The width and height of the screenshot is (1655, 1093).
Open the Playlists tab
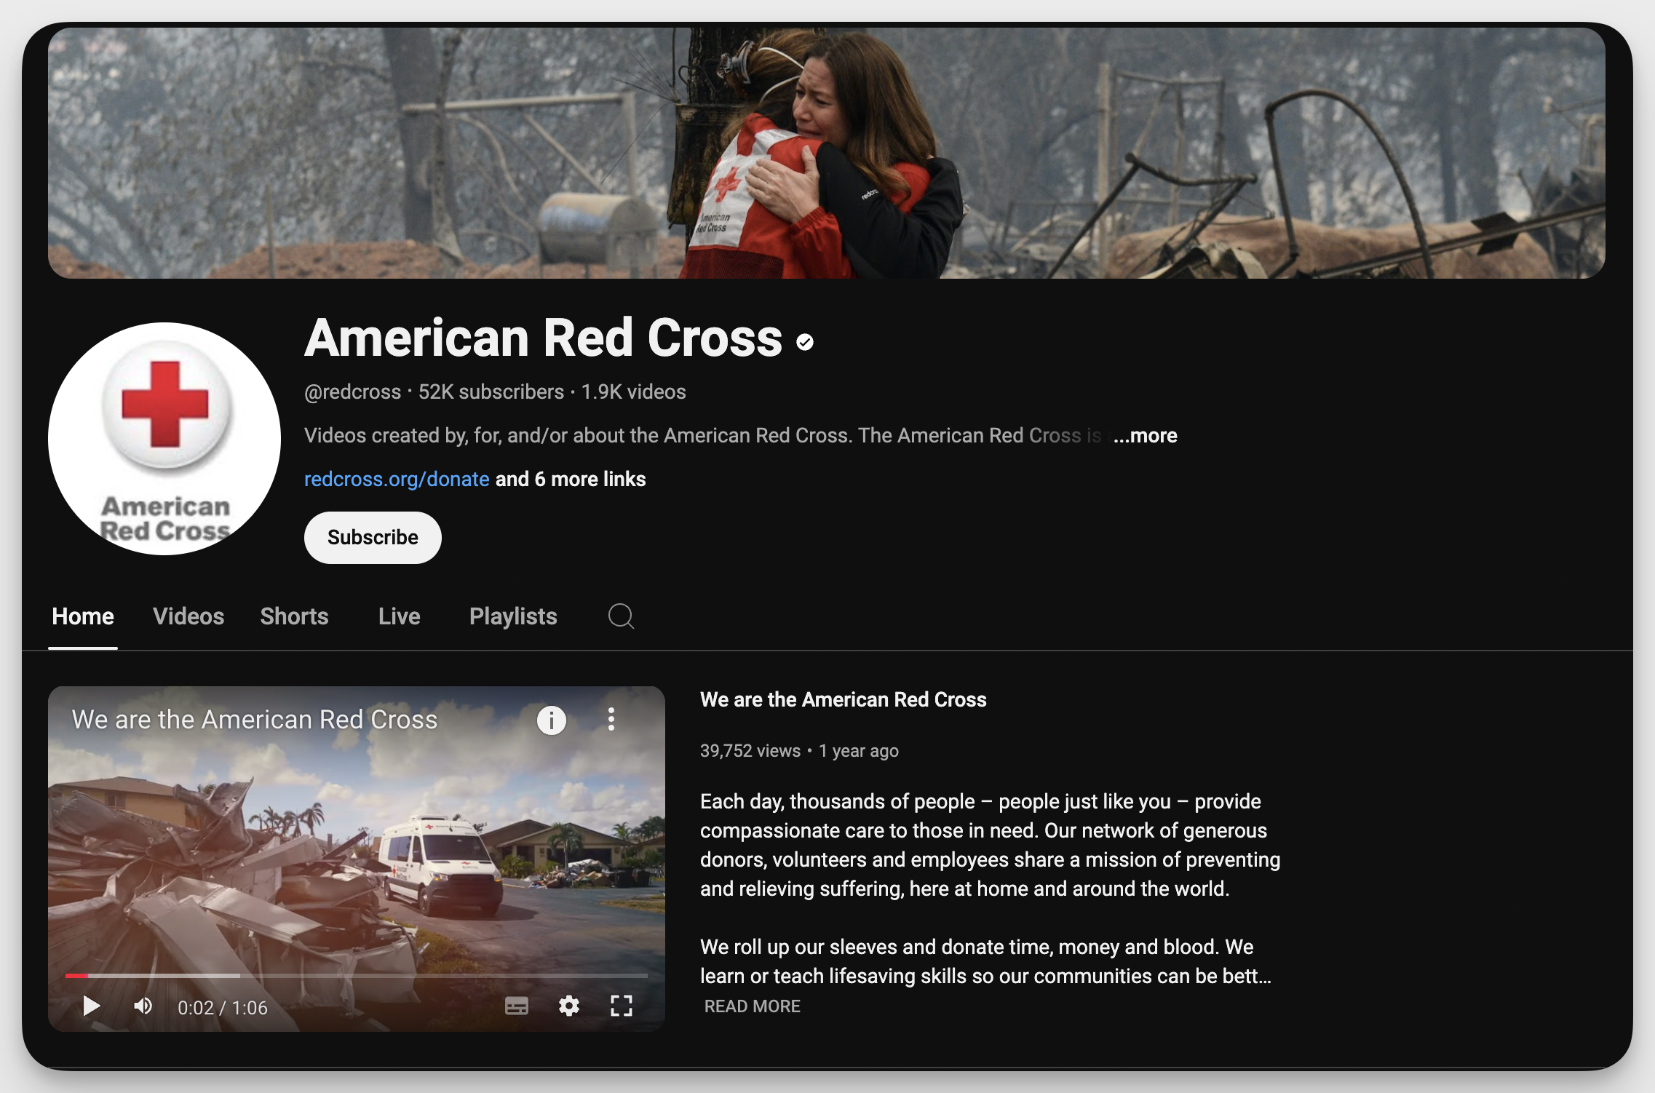tap(513, 616)
